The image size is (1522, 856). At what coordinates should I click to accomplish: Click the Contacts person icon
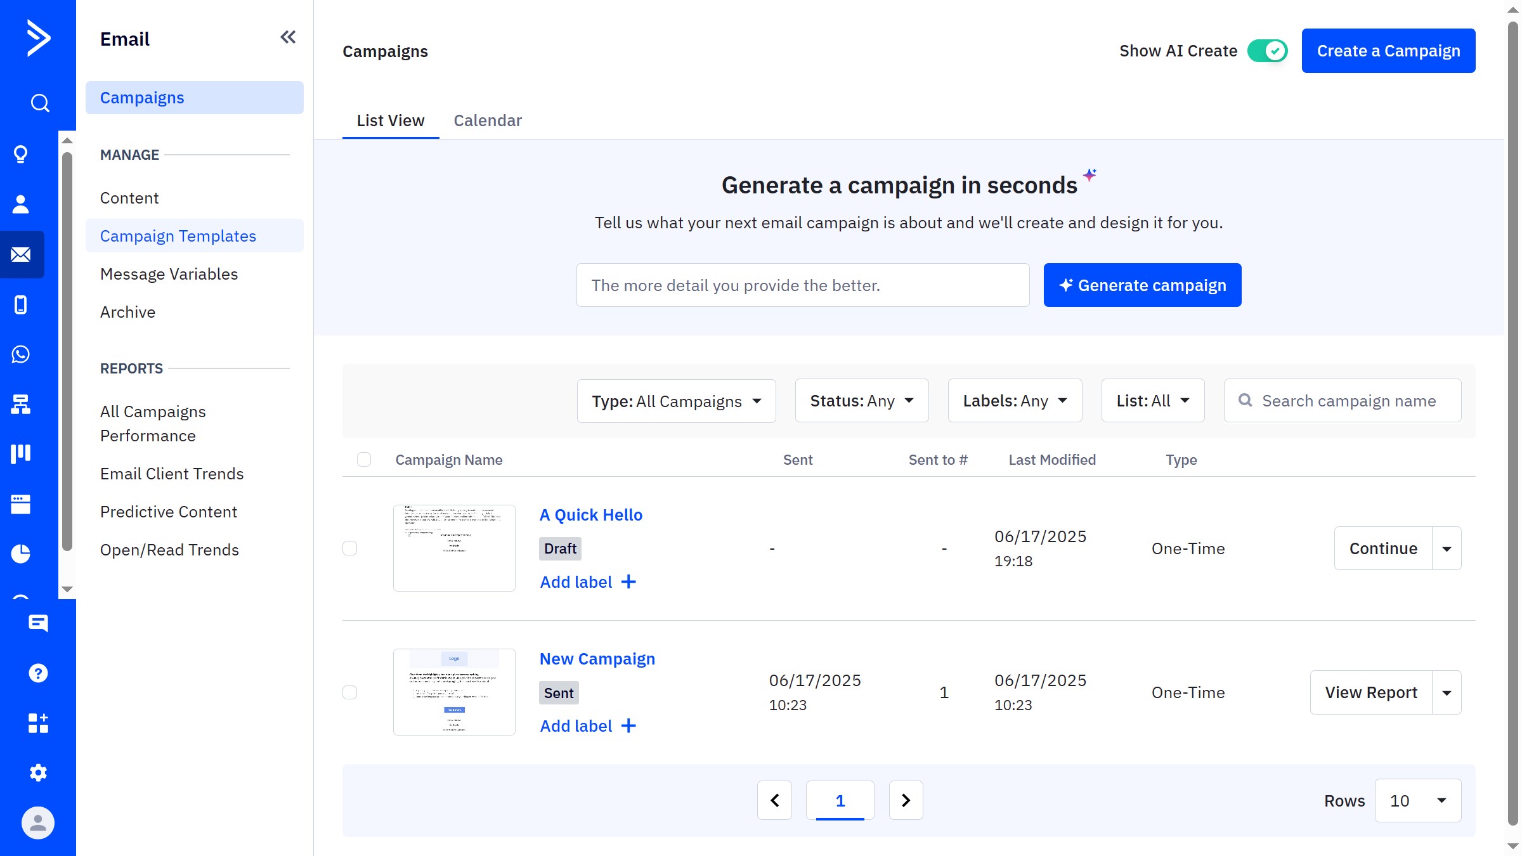click(x=21, y=204)
